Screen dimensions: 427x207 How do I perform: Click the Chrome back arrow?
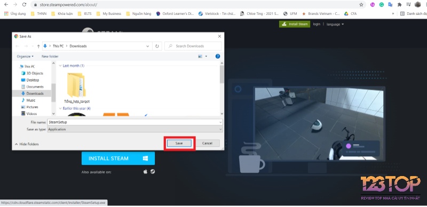(x=6, y=5)
